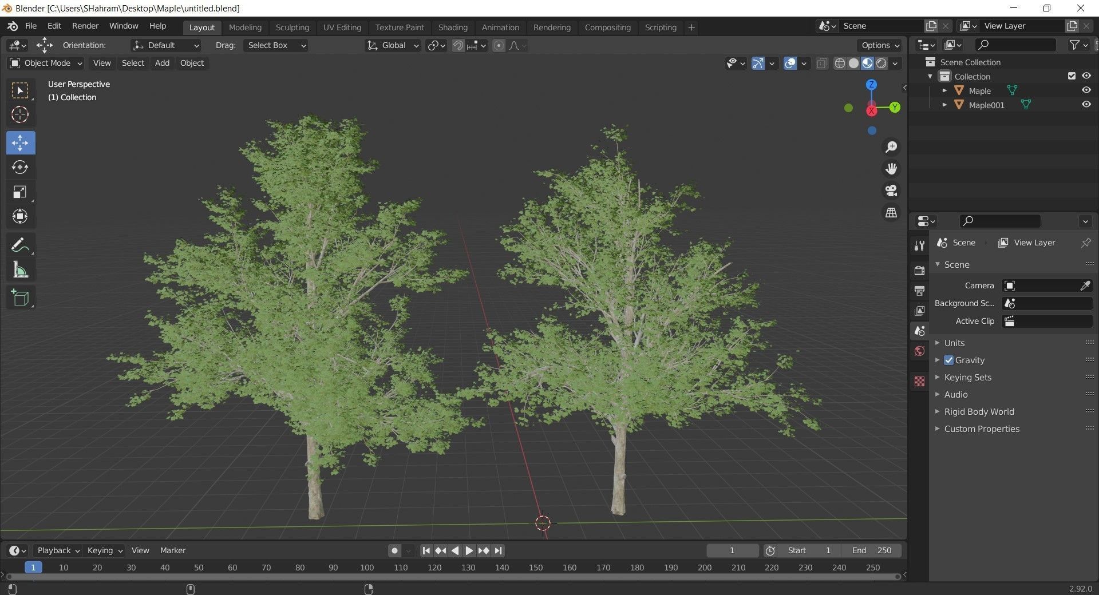Select the Rotate tool
Image resolution: width=1099 pixels, height=595 pixels.
coord(20,167)
